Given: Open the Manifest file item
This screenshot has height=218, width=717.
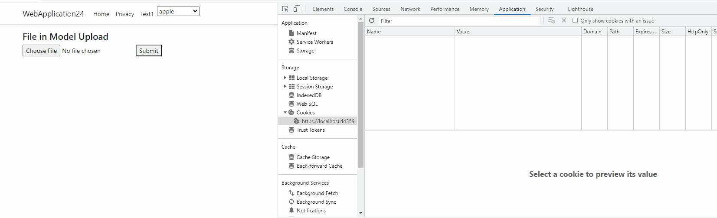Looking at the screenshot, I should point(302,33).
